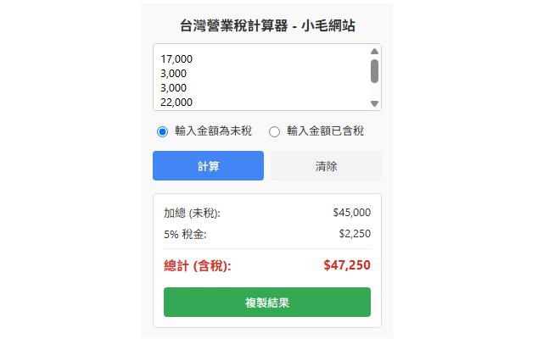Click the red 總計 (含稅) label
This screenshot has width=543, height=339.
tap(197, 266)
